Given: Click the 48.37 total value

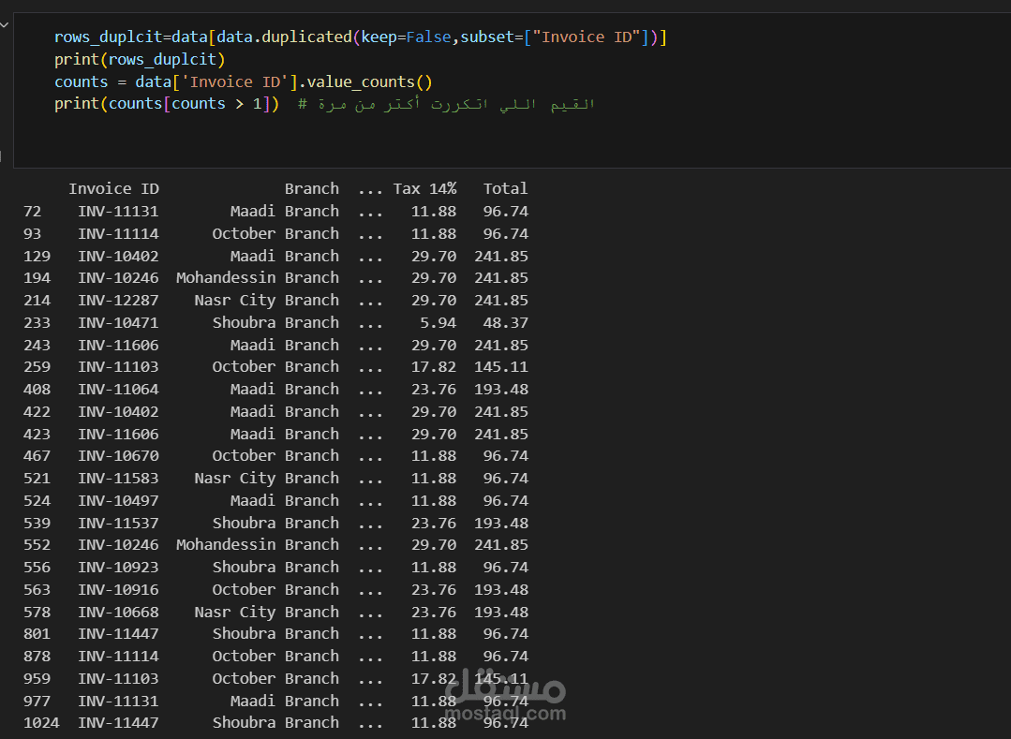Looking at the screenshot, I should 505,323.
